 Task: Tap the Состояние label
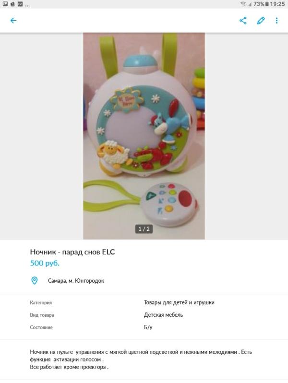point(41,327)
